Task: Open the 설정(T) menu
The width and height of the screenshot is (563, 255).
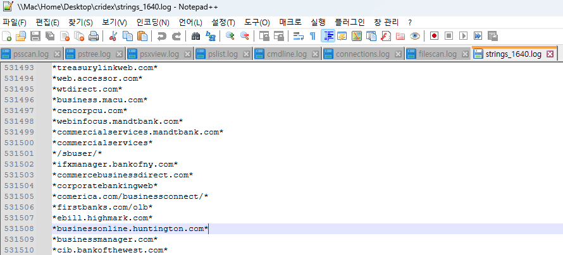Action: coord(223,23)
